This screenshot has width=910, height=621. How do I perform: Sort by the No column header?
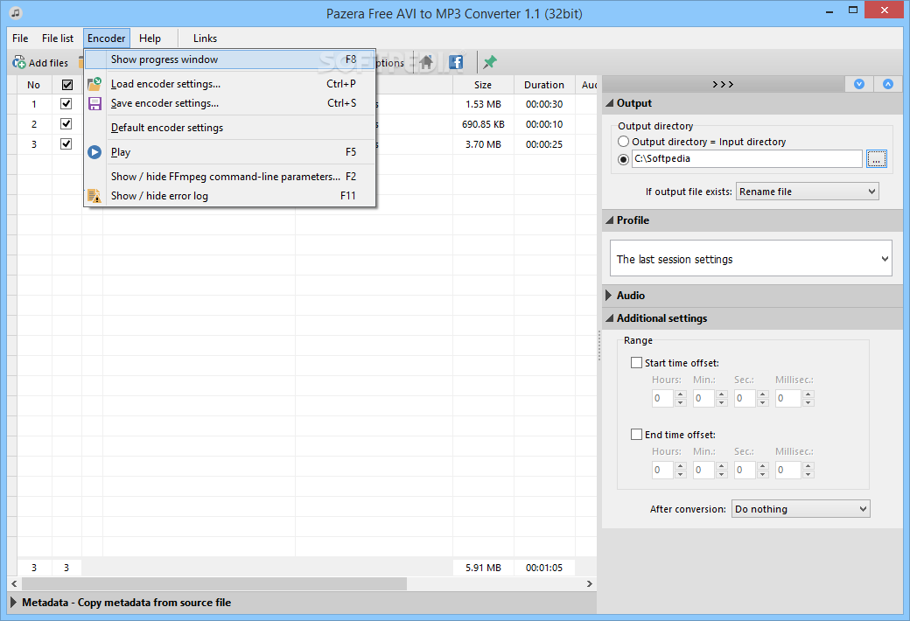(x=33, y=85)
